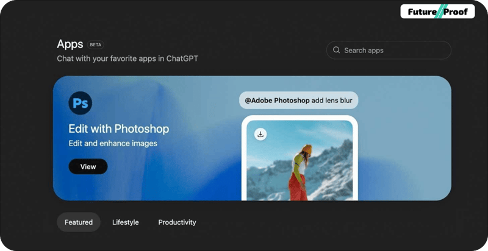Click the Edit with Photoshop title
The width and height of the screenshot is (488, 251).
point(118,129)
